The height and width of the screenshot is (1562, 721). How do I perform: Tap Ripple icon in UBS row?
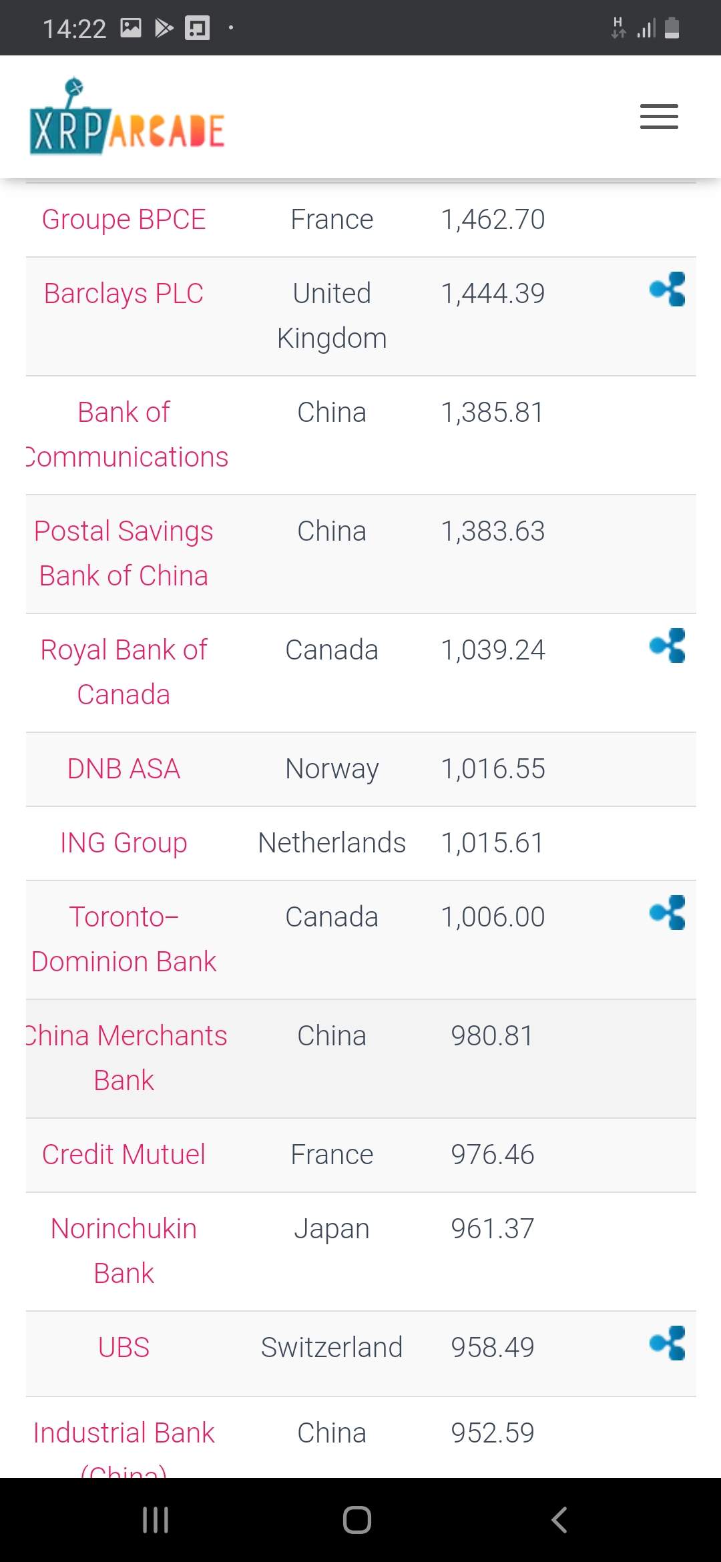coord(668,1343)
